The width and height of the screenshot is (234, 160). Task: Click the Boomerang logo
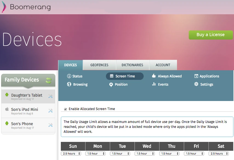[26, 7]
